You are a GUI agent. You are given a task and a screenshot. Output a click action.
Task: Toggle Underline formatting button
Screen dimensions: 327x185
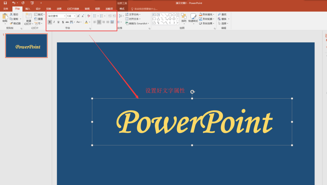point(59,22)
